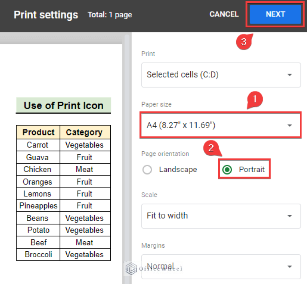
Task: Select the Carrot cell in the preview table
Action: pyautogui.click(x=38, y=145)
